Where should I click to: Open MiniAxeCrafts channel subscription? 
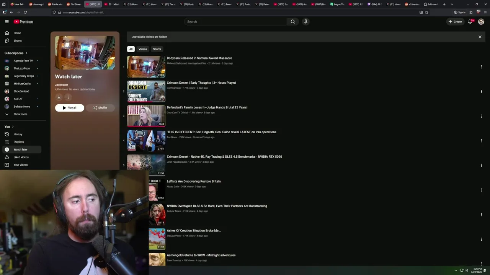pyautogui.click(x=21, y=84)
